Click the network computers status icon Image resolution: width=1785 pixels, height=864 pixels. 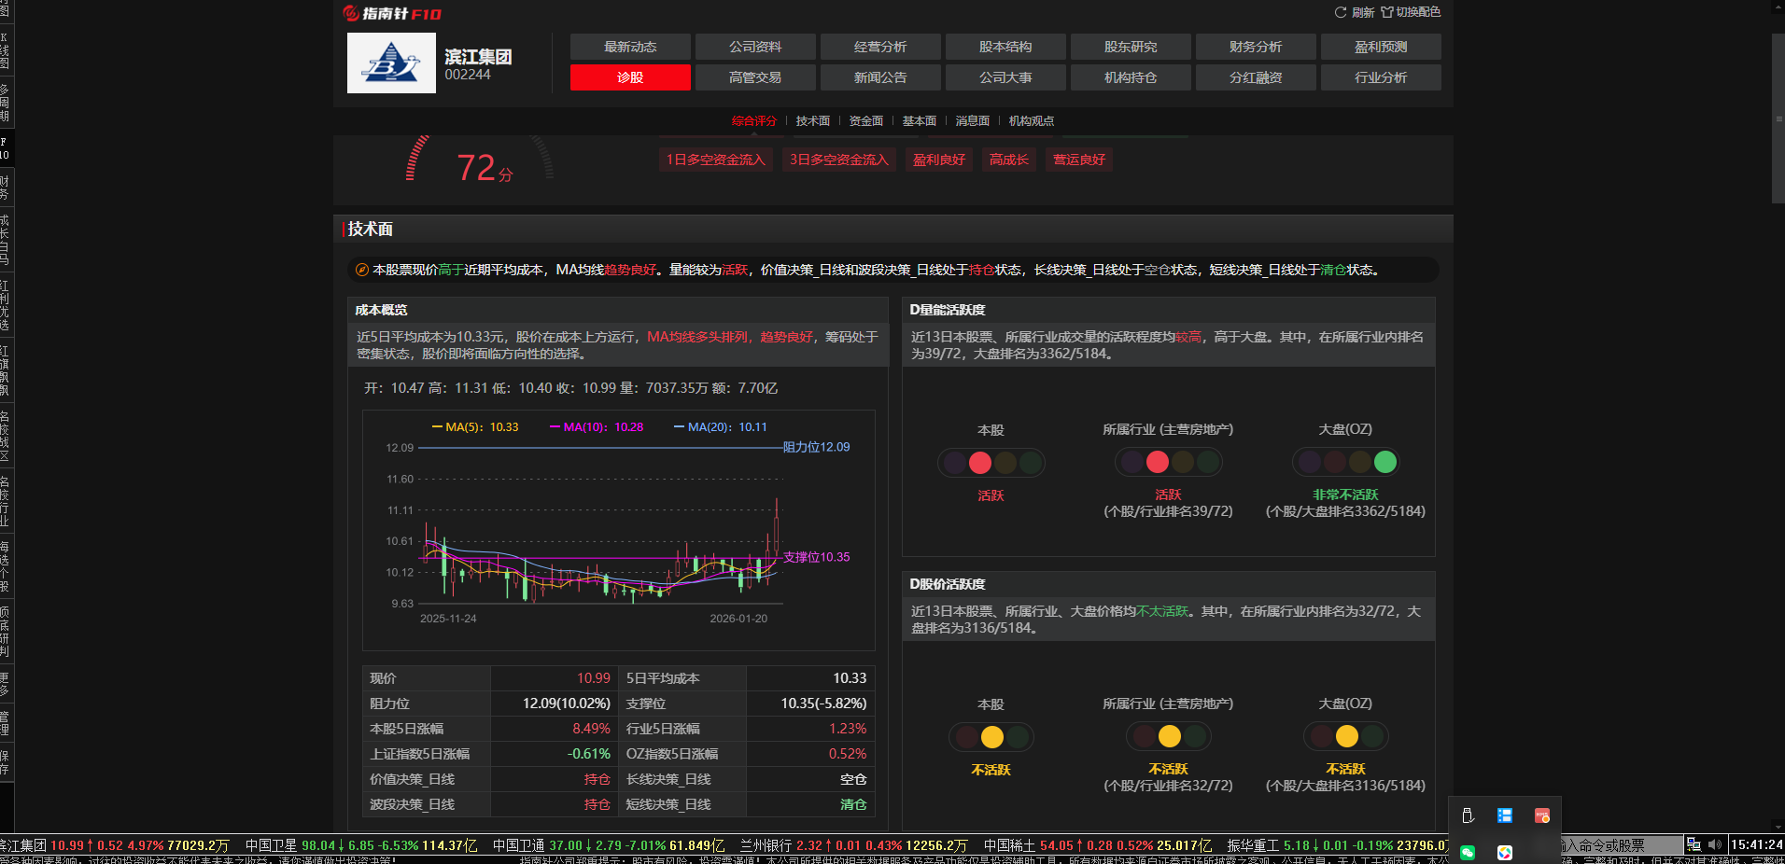1694,844
